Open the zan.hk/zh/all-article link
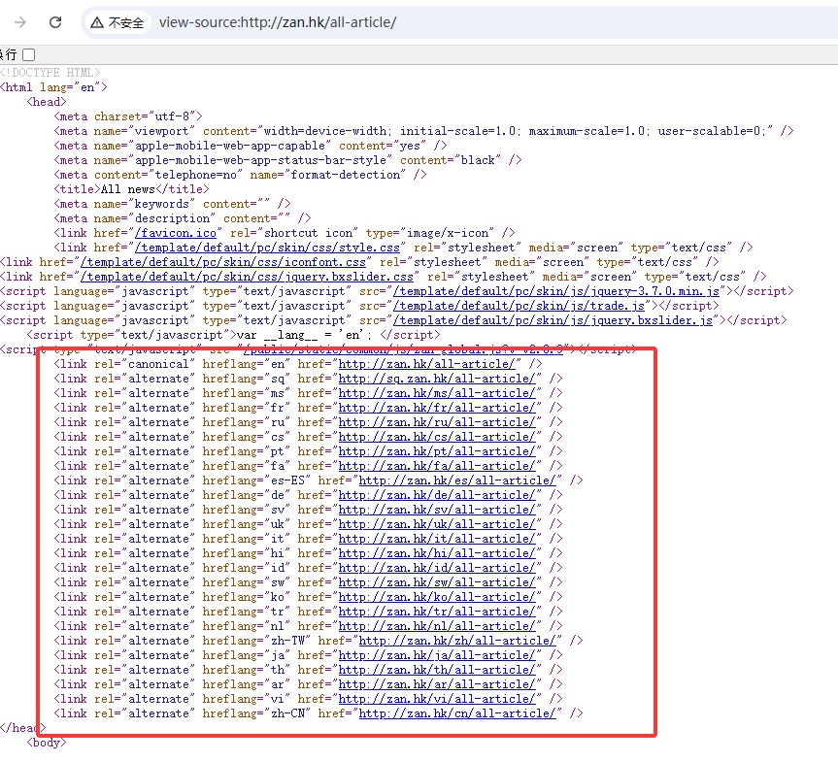Viewport: 838px width, 762px height. pyautogui.click(x=457, y=641)
